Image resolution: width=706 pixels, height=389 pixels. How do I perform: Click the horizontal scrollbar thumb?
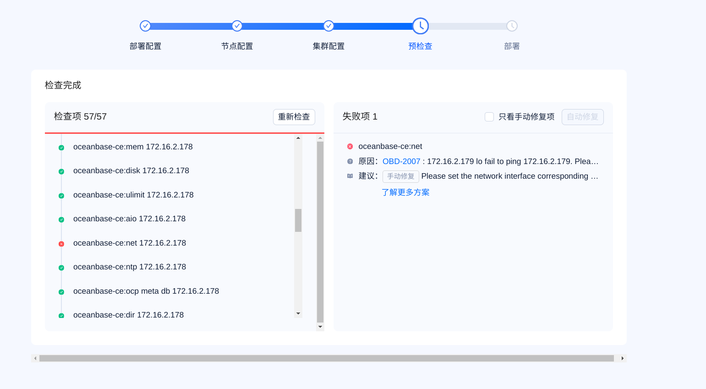[x=327, y=358]
